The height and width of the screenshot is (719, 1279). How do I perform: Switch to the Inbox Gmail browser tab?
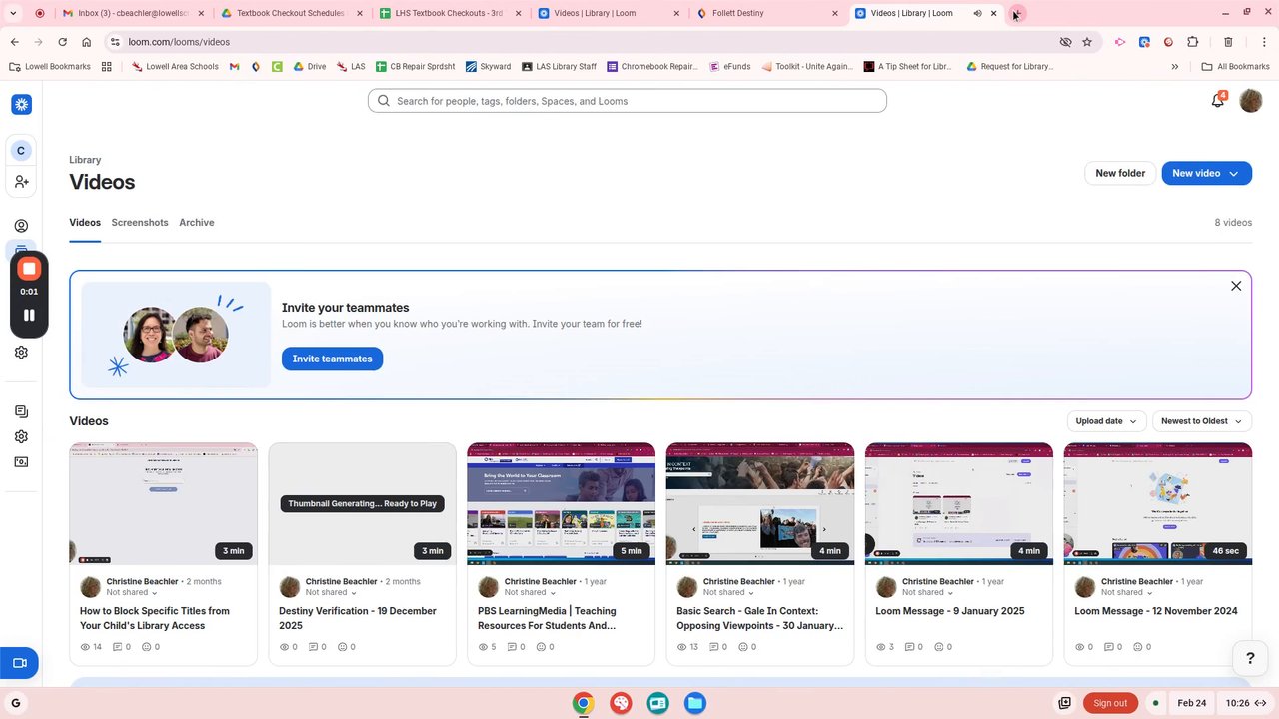135,14
